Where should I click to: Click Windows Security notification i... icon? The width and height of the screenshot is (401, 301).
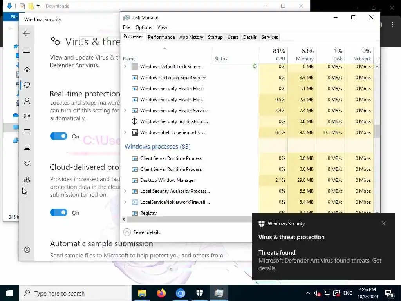(x=135, y=121)
